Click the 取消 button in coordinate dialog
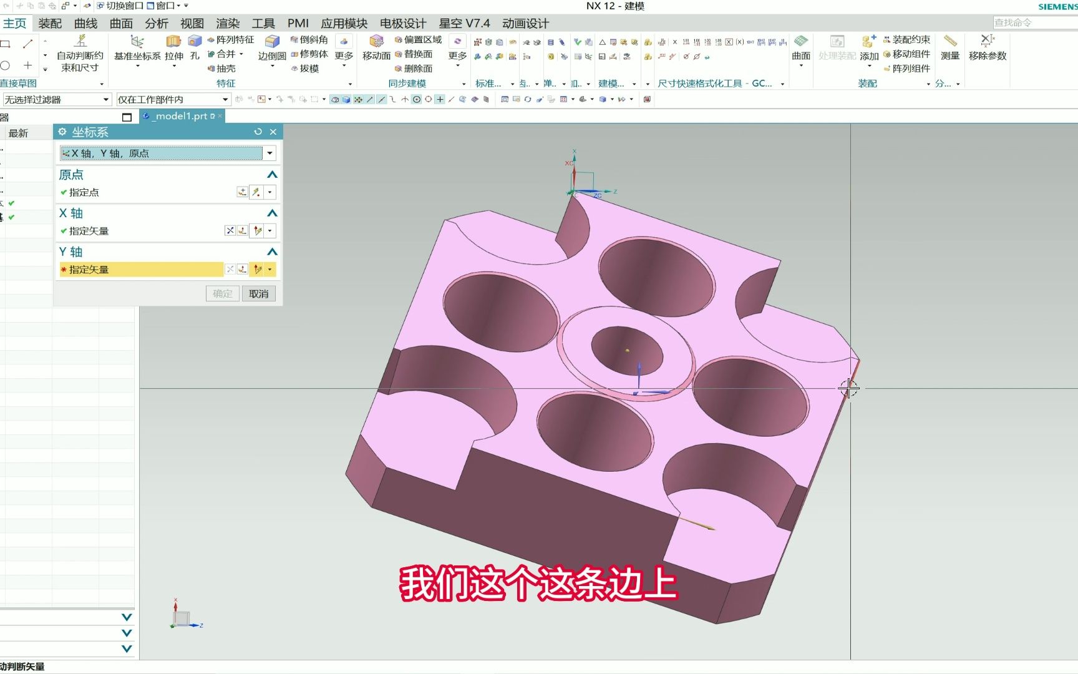The width and height of the screenshot is (1078, 674). coord(258,293)
